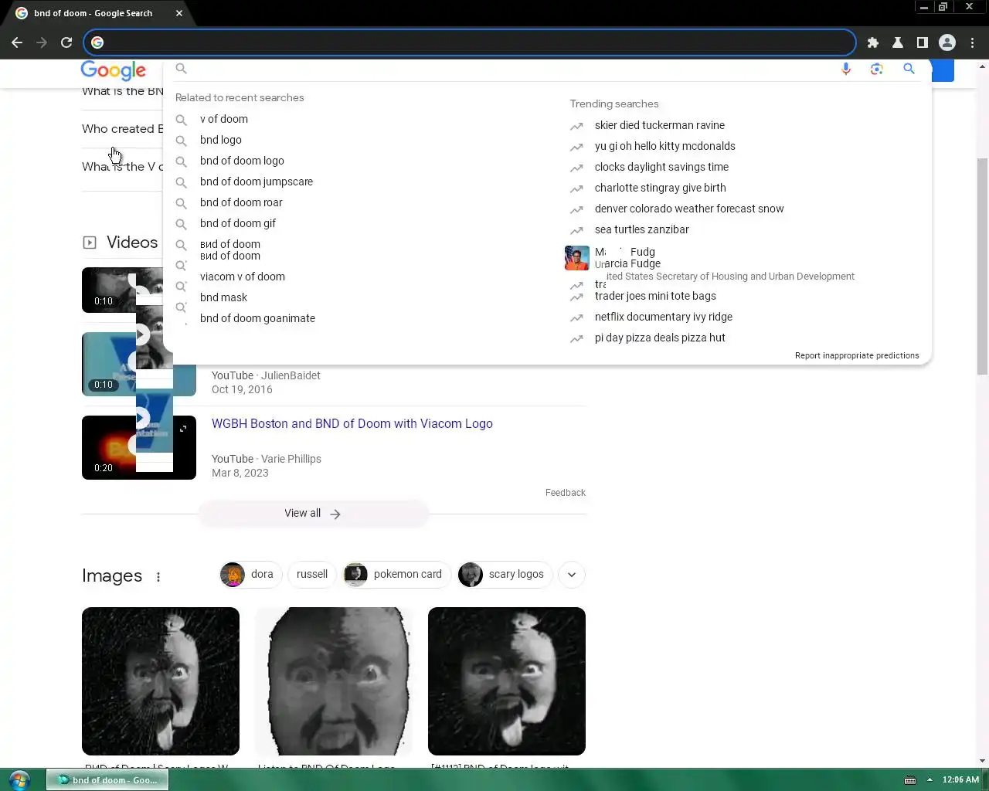The width and height of the screenshot is (989, 791).
Task: Click the Chrome address bar
Action: click(x=470, y=42)
